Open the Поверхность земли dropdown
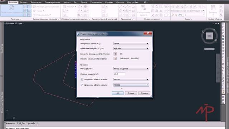The image size is (229, 129). (x=131, y=43)
